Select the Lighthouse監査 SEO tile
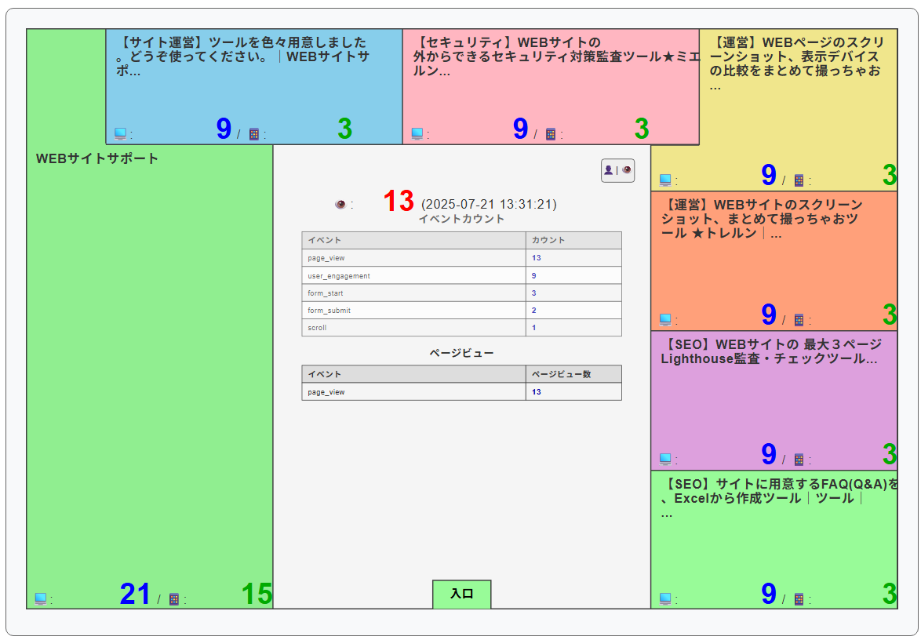This screenshot has height=640, width=921. click(769, 352)
